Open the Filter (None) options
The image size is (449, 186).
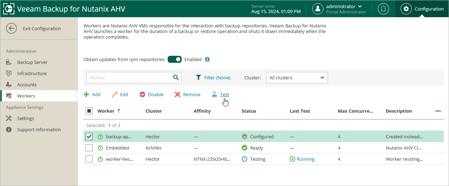pos(213,78)
